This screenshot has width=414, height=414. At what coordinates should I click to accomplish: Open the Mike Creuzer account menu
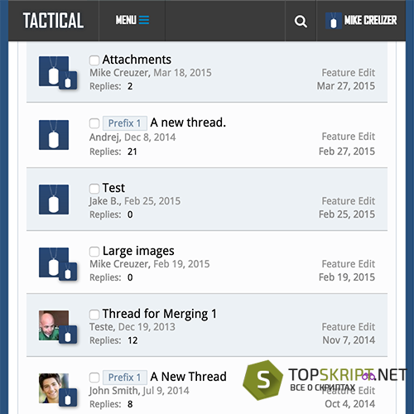(x=370, y=20)
